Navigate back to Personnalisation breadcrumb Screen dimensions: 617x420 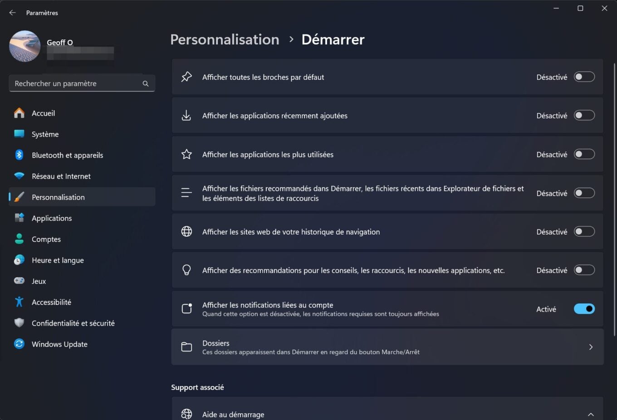tap(225, 39)
